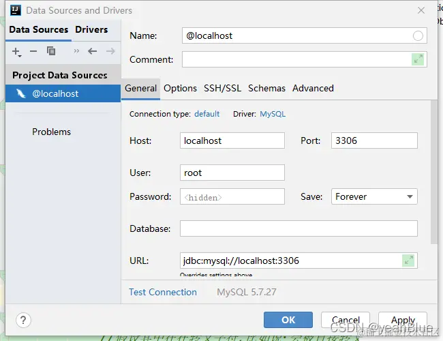Select @localhost in Project Data Sources
Screen dimensions: 443x341
click(63, 93)
